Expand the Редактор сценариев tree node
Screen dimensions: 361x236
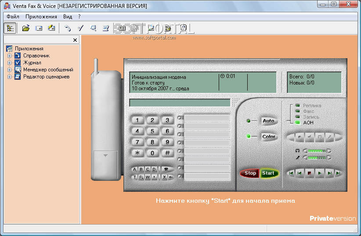point(9,77)
